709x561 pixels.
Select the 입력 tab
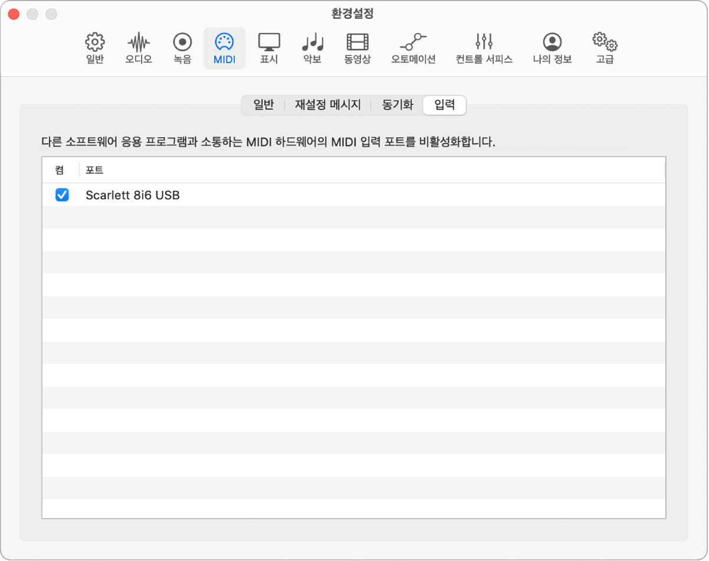click(445, 105)
